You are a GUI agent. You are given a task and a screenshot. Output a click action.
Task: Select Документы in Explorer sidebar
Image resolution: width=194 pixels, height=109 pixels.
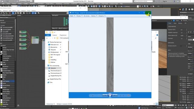[x=54, y=47]
